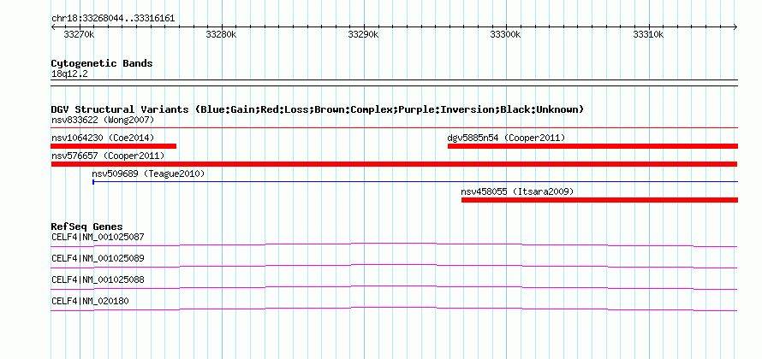Select the Cytogenetic Bands track title
This screenshot has width=762, height=359.
click(x=102, y=63)
